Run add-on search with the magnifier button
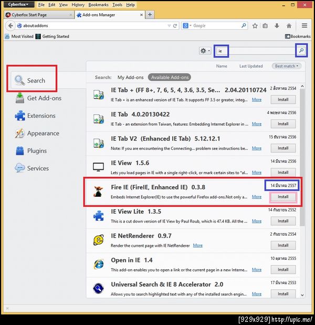The width and height of the screenshot is (315, 325). (x=301, y=50)
